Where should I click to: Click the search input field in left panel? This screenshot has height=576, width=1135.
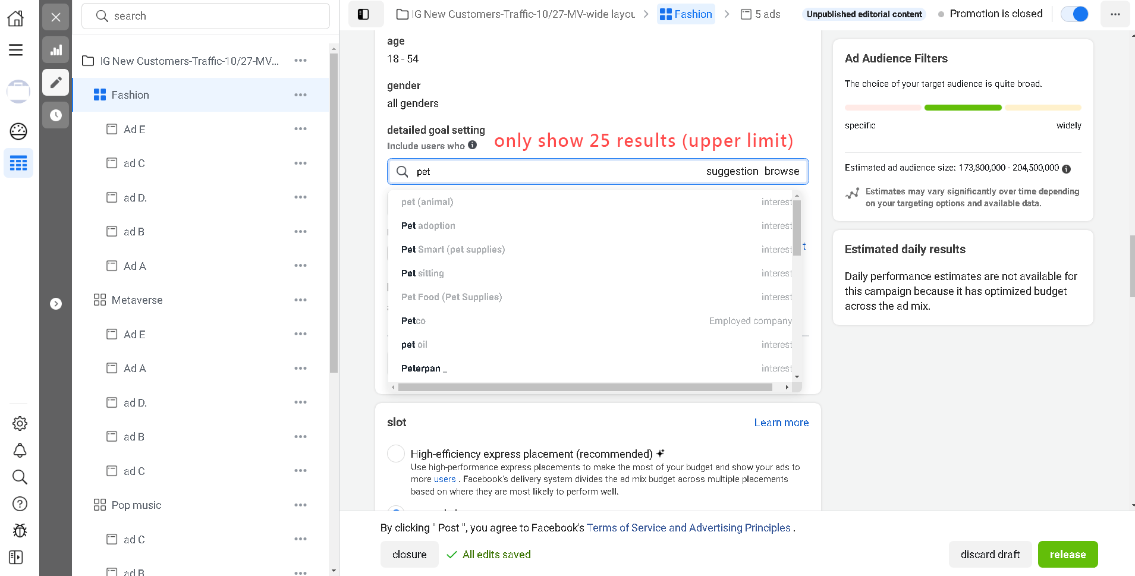coord(205,16)
